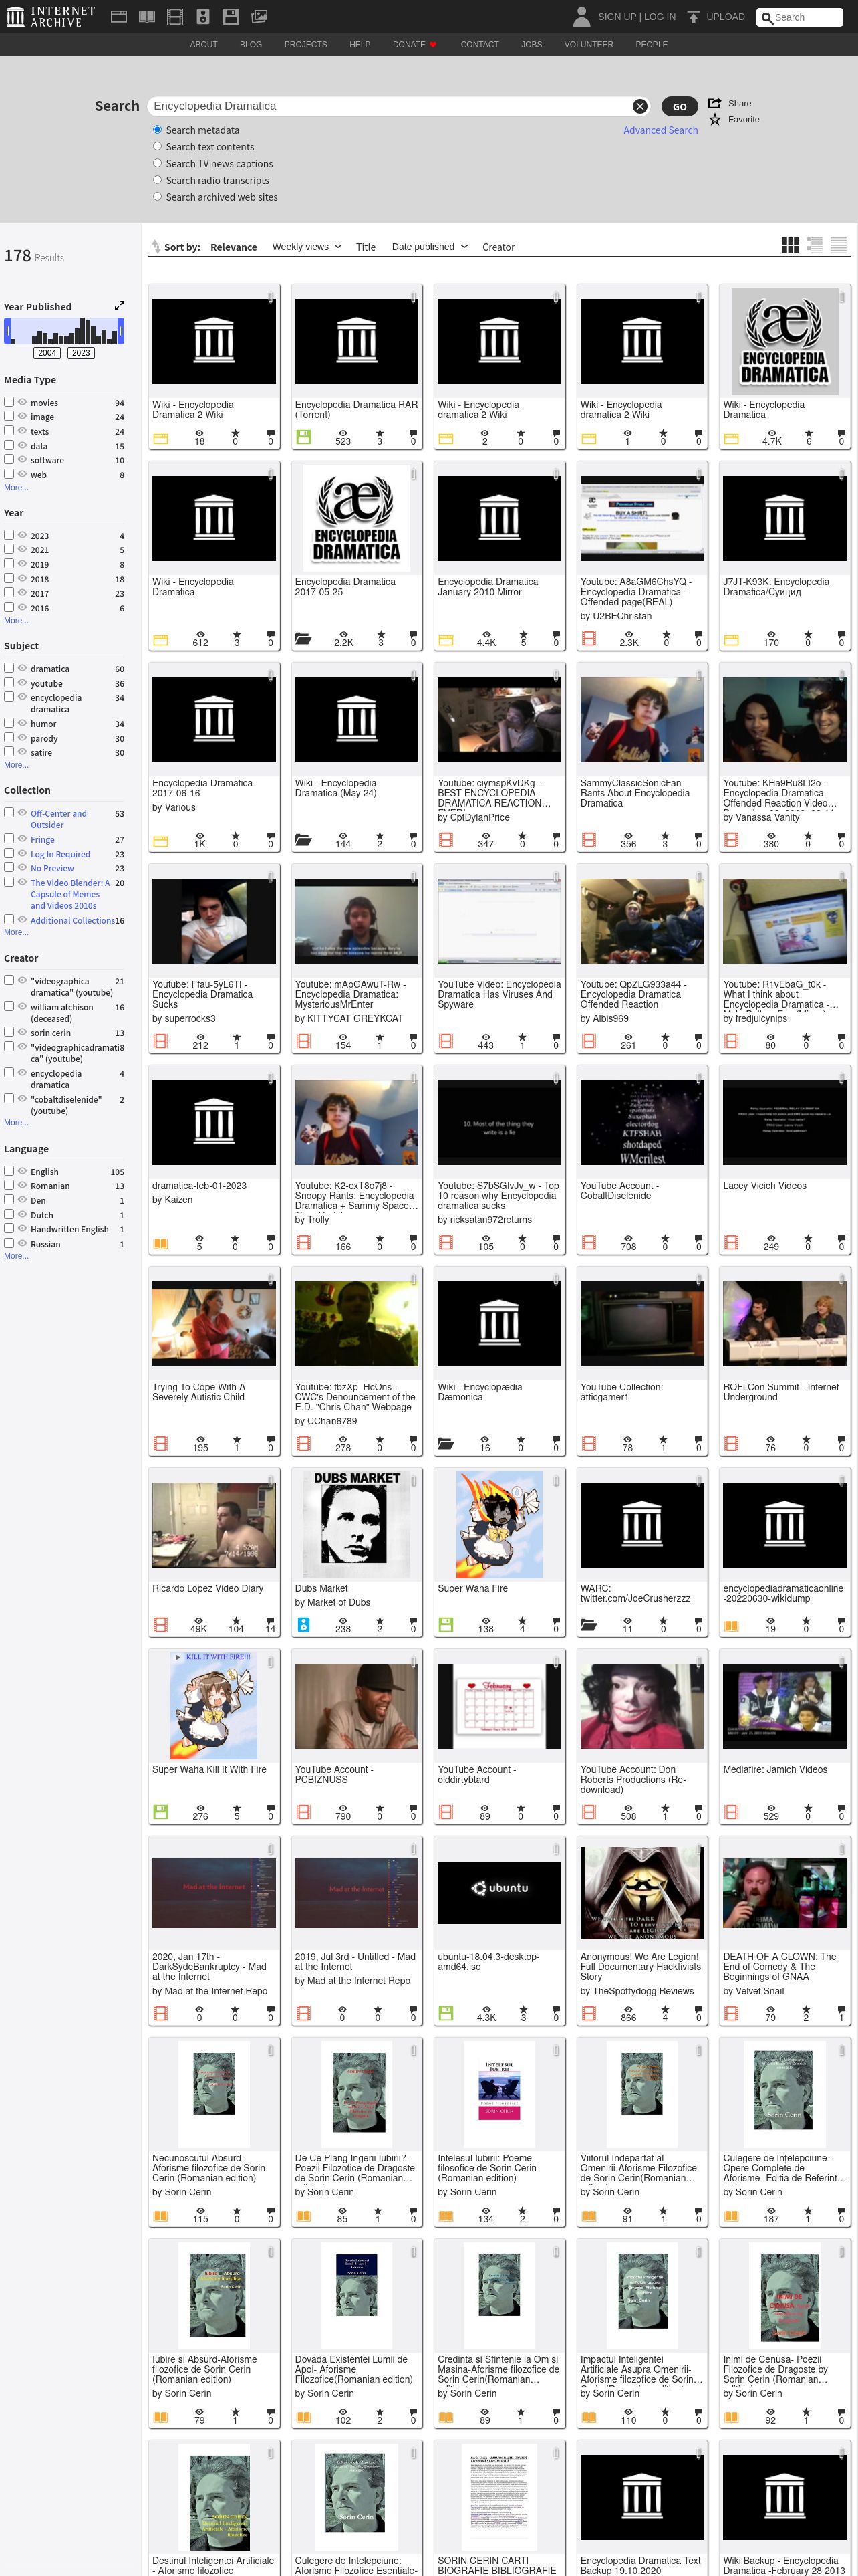Open Dubs Market item thumbnail
858x2576 pixels.
coord(357,1525)
